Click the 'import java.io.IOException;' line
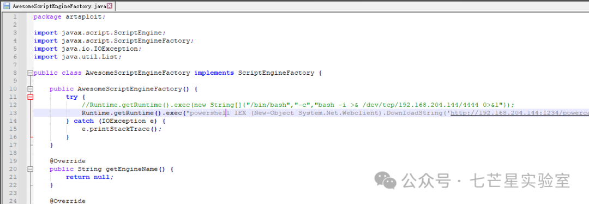Viewport: 589px width, 204px height. (88, 49)
